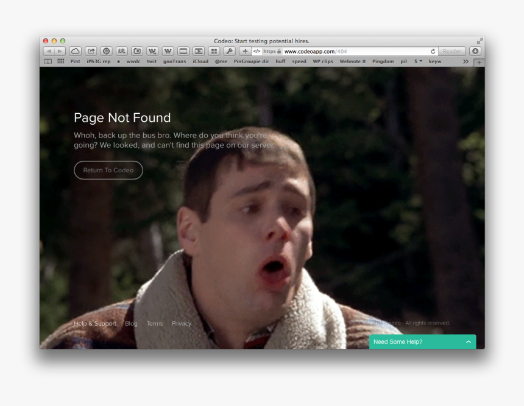Open the twit bookmark
524x406 pixels.
(152, 61)
